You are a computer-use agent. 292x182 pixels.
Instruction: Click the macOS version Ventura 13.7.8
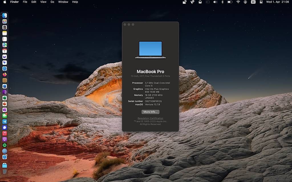tap(152, 105)
